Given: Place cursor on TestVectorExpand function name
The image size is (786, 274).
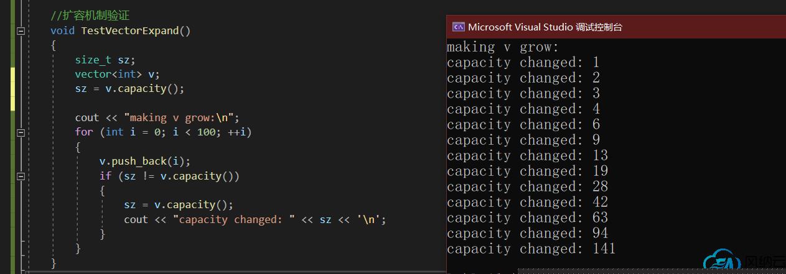Looking at the screenshot, I should 129,30.
